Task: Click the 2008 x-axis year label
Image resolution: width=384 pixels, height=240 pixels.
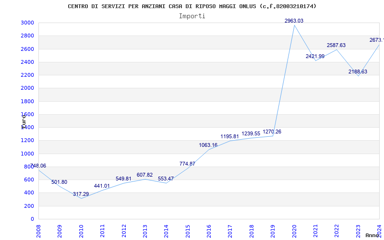Action: pos(38,231)
